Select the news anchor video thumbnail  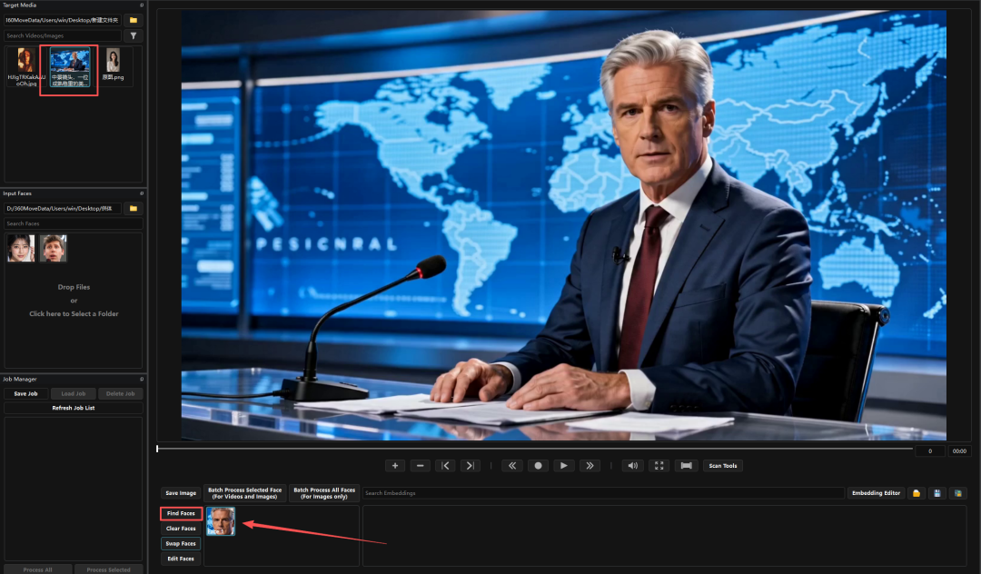coord(69,67)
